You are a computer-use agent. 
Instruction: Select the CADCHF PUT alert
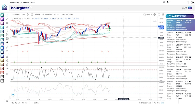point(181,62)
